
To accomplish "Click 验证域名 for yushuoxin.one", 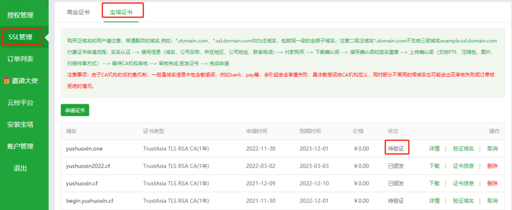I will point(463,148).
